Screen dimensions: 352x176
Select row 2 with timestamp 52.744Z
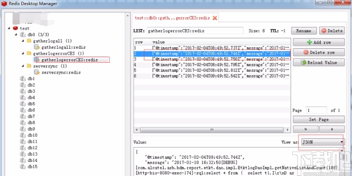(212, 54)
